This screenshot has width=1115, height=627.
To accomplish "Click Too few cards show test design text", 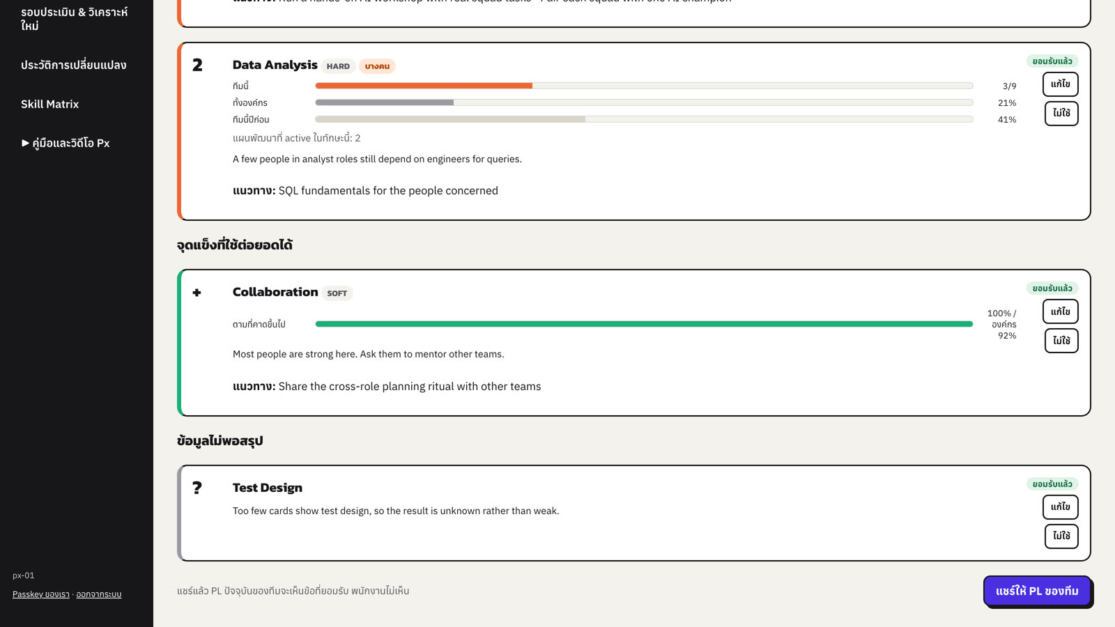I will [x=396, y=511].
